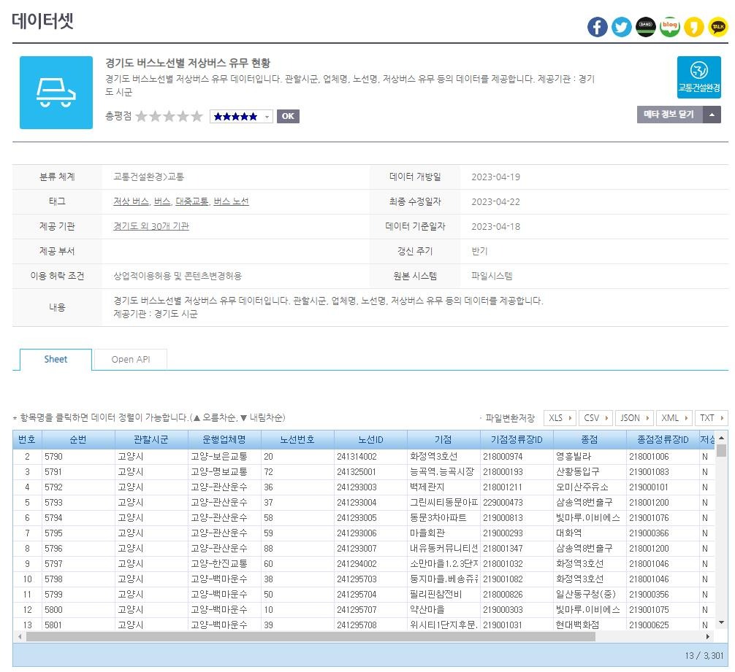Export the data as JSON
This screenshot has height=672, width=735.
tap(633, 418)
